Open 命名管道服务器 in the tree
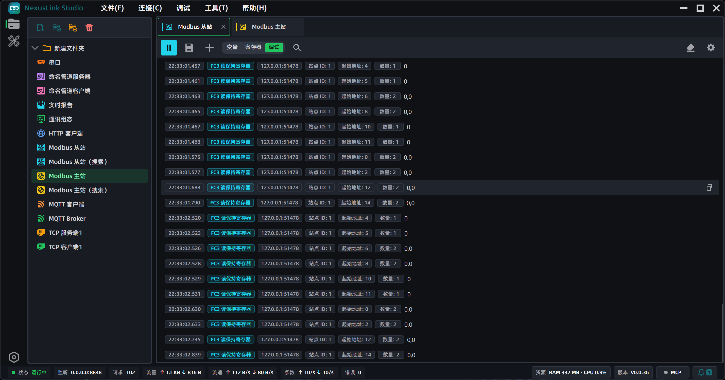The image size is (725, 380). click(90, 77)
